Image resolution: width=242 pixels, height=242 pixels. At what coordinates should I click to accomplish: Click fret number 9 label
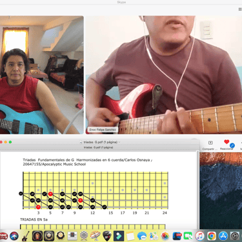pos(74,213)
